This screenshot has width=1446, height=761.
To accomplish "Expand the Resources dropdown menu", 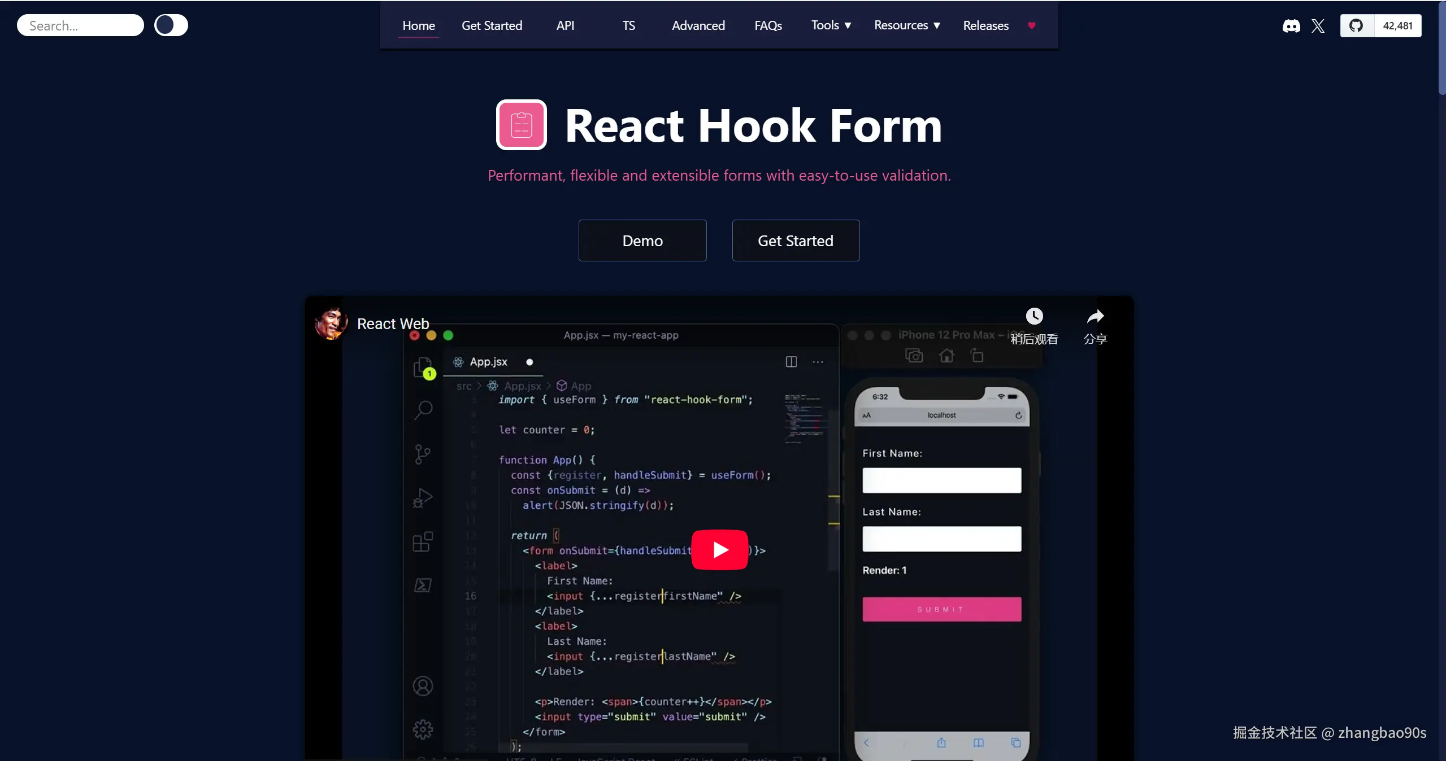I will 906,25.
